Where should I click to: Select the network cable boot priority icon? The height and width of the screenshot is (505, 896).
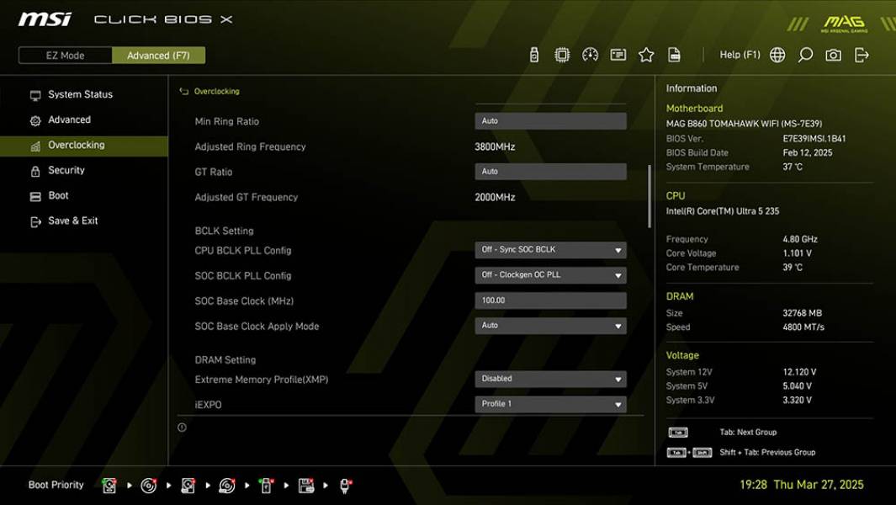tap(345, 486)
